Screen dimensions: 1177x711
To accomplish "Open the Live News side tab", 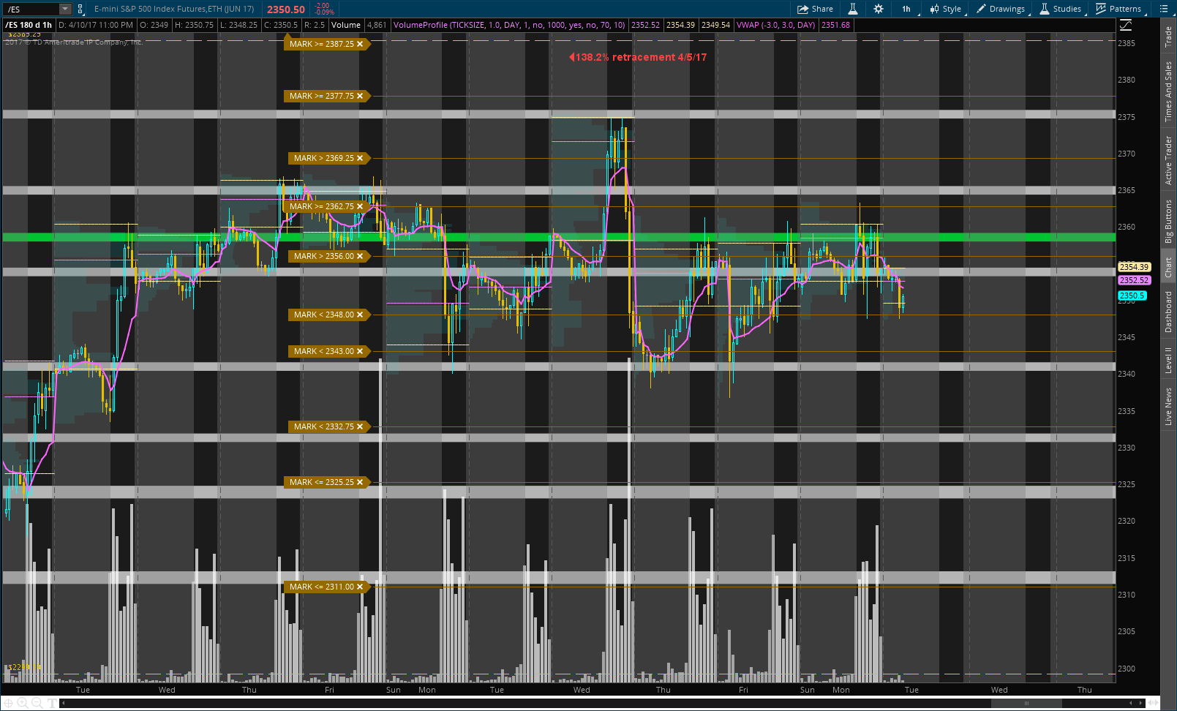I will pyautogui.click(x=1168, y=406).
